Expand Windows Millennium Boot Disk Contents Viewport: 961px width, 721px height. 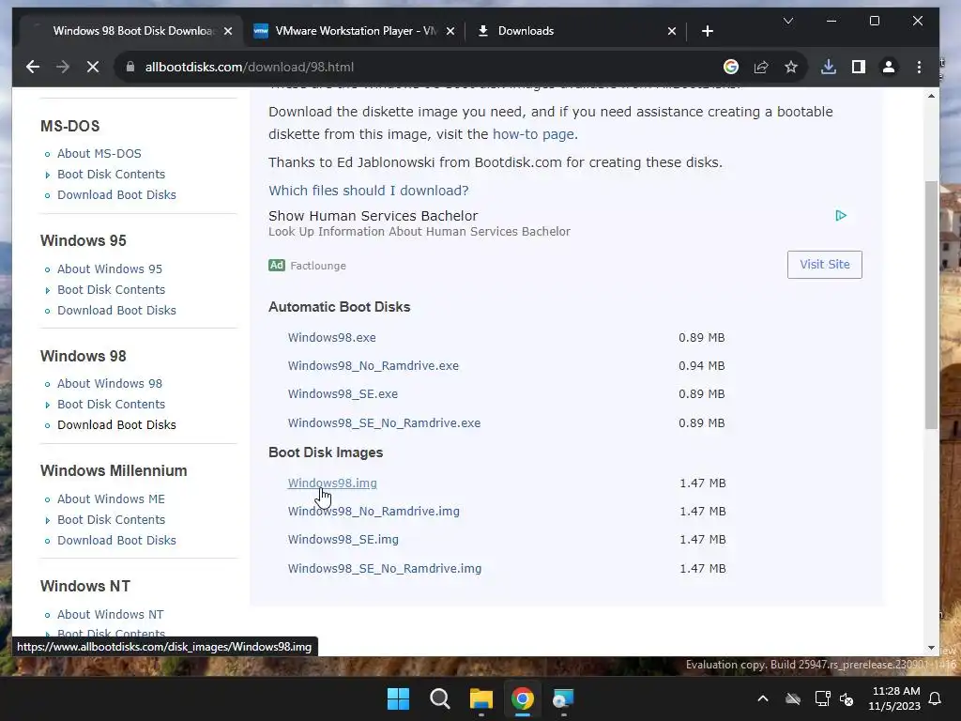coord(111,519)
